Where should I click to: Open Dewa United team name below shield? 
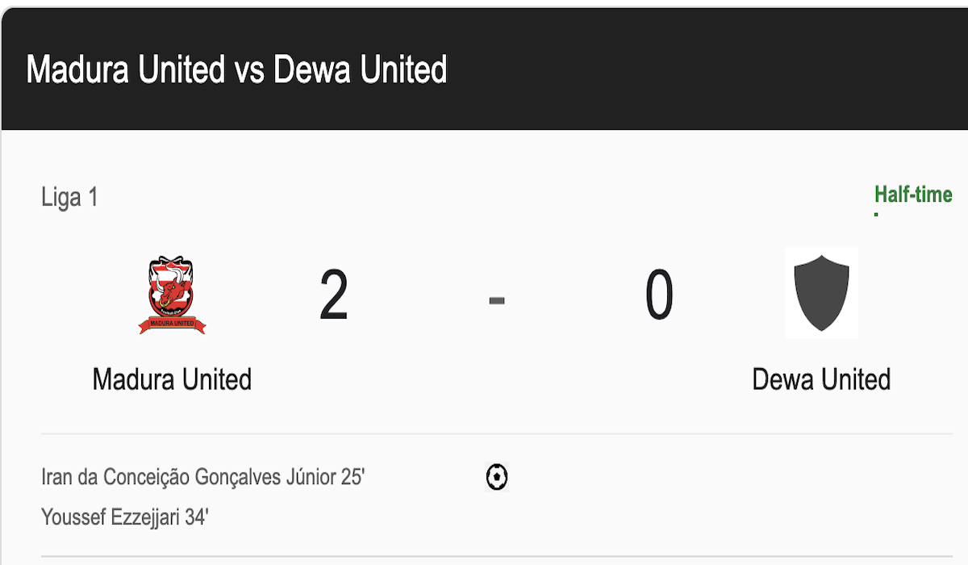[x=821, y=379]
